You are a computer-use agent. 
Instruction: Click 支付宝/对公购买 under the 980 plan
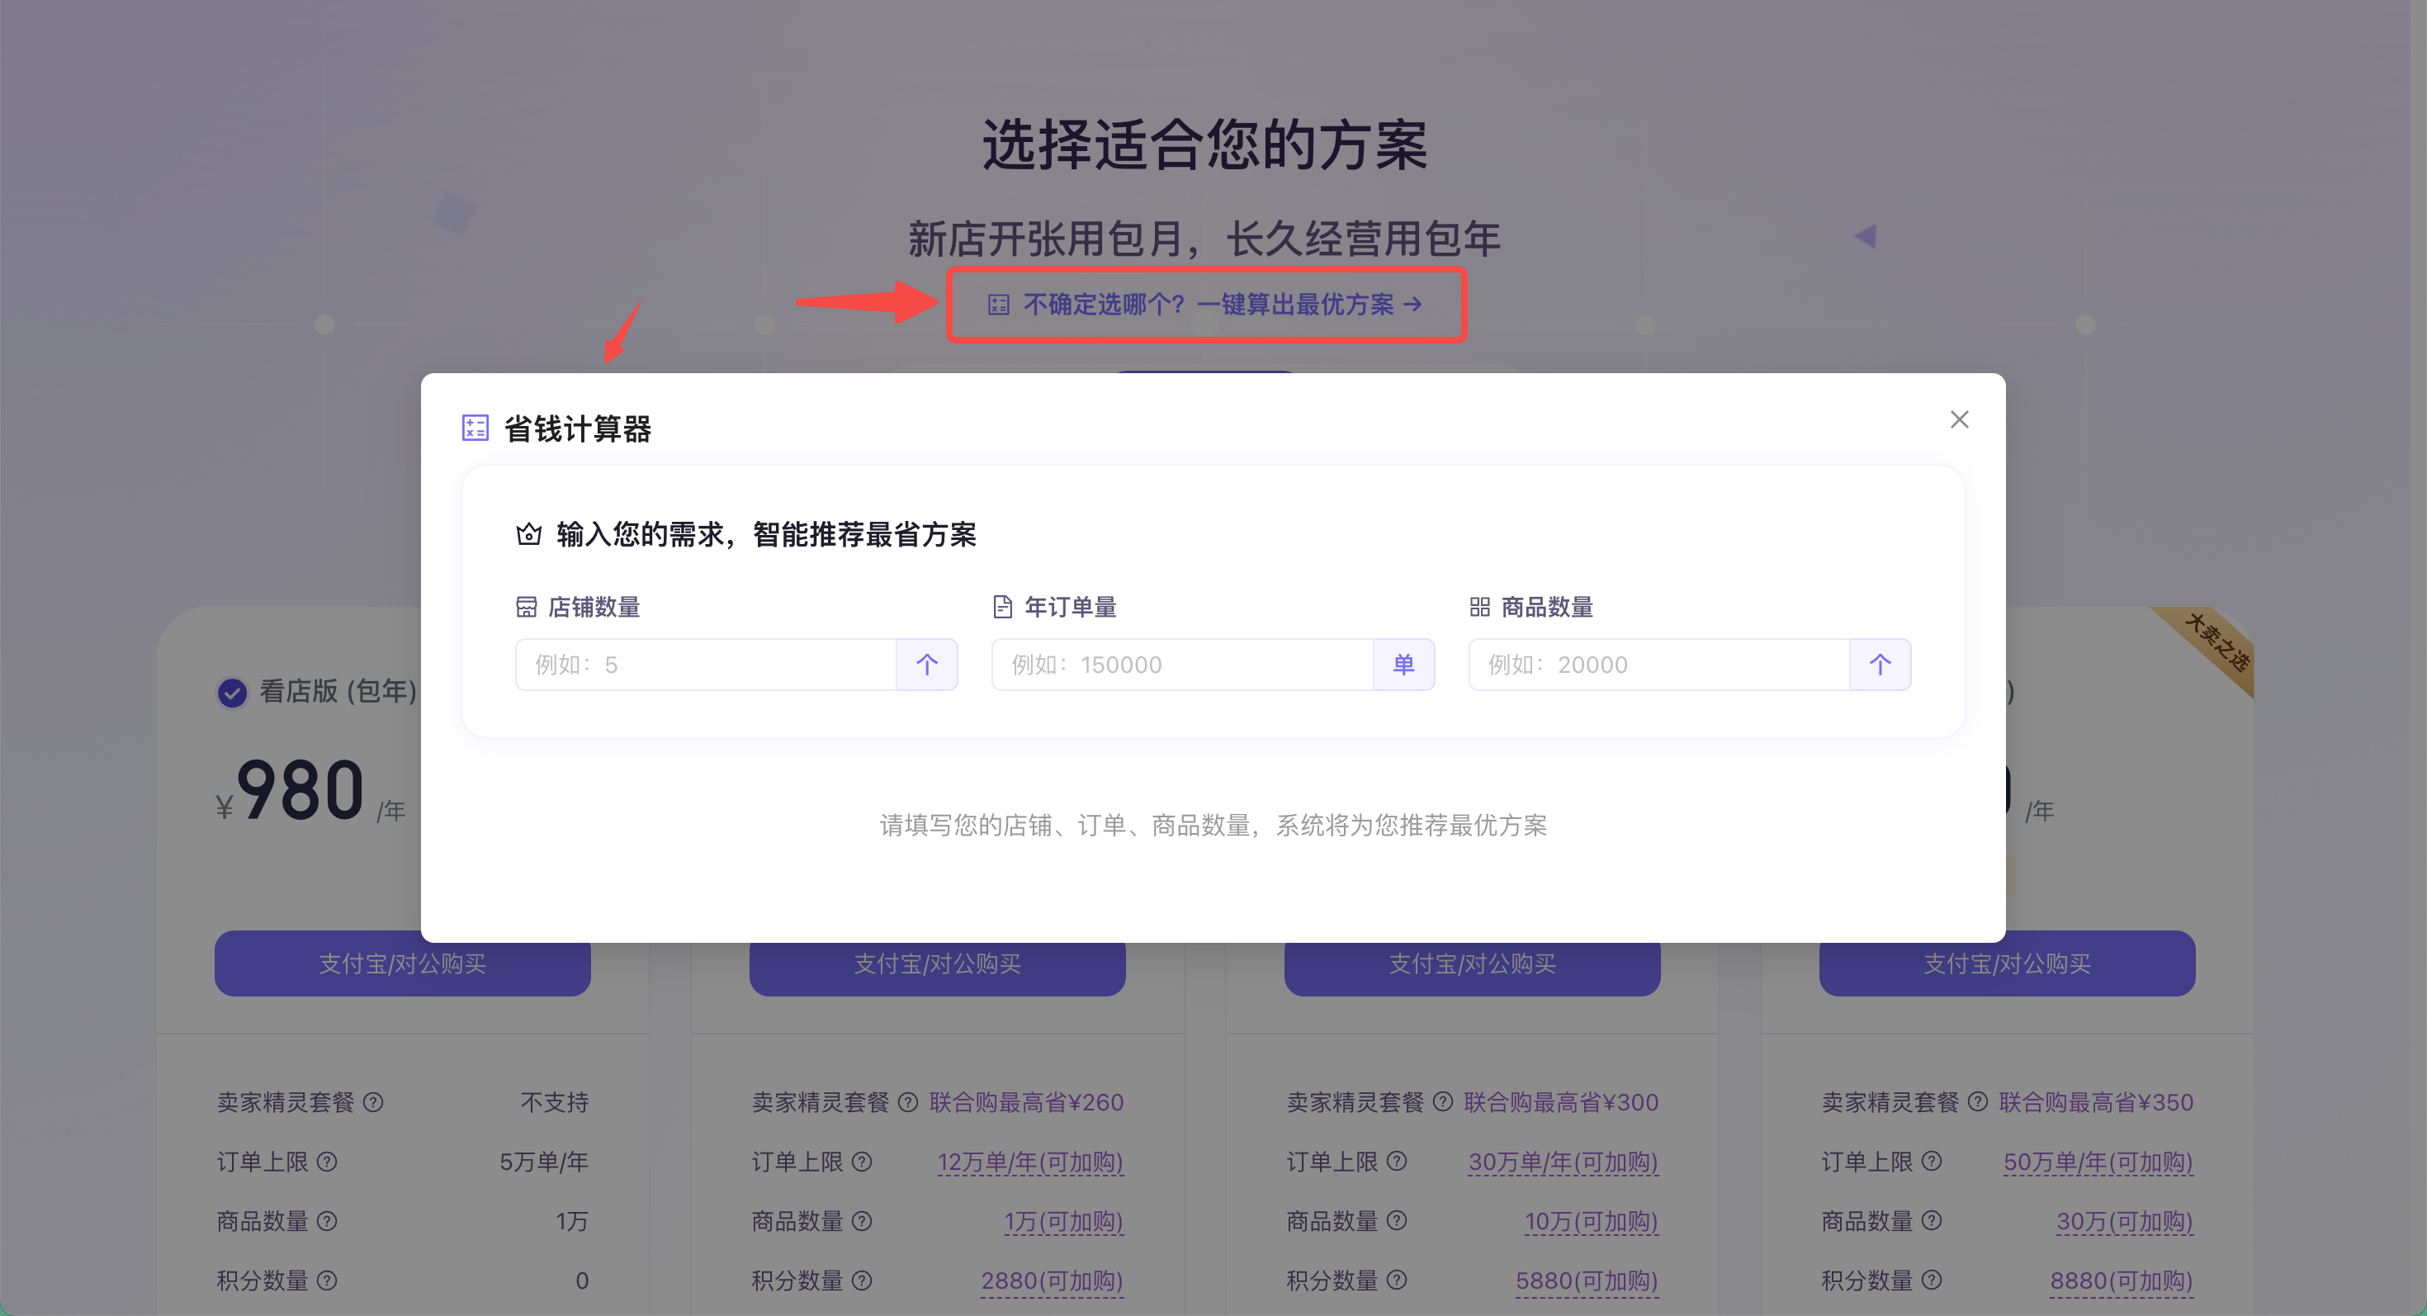402,964
